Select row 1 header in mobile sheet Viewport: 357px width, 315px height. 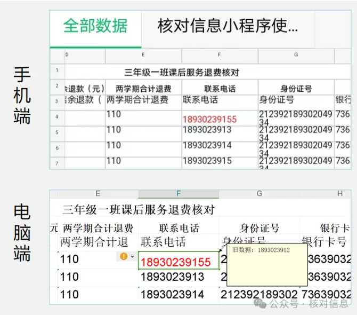57,71
